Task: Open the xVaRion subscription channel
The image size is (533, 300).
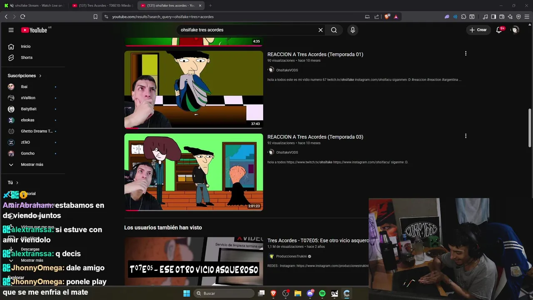Action: coord(28,98)
